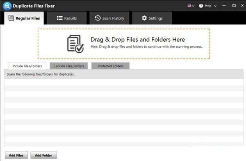Viewport: 246px width, 161px height.
Task: Click the drag and drop hint text
Action: coord(146,47)
